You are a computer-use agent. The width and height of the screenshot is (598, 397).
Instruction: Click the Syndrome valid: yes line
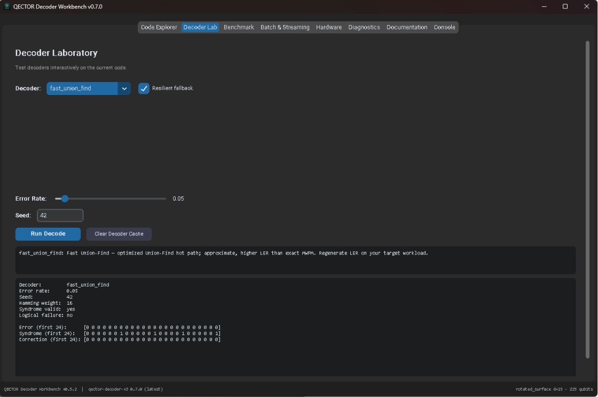(47, 309)
